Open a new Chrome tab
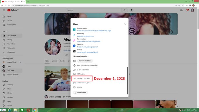 (x=28, y=2)
